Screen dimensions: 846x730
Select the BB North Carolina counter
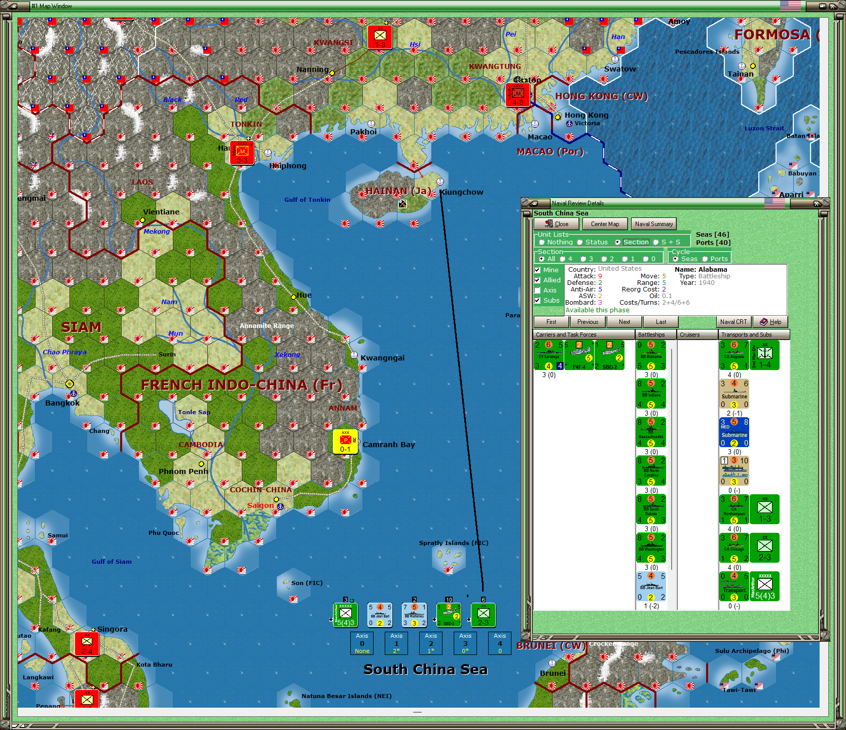pos(651,471)
